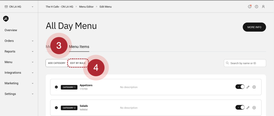The width and height of the screenshot is (274, 116).
Task: Click the MORE INFO button
Action: click(x=254, y=27)
